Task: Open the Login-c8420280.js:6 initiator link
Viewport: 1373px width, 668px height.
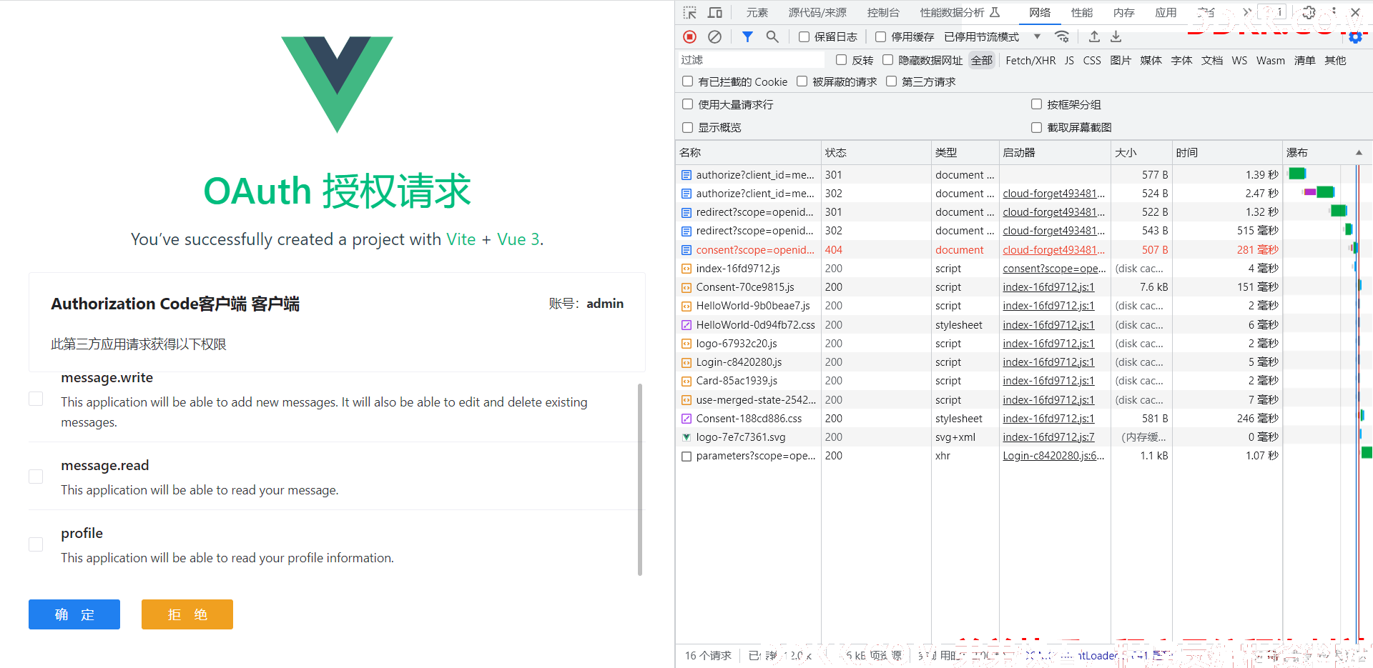Action: pyautogui.click(x=1053, y=456)
